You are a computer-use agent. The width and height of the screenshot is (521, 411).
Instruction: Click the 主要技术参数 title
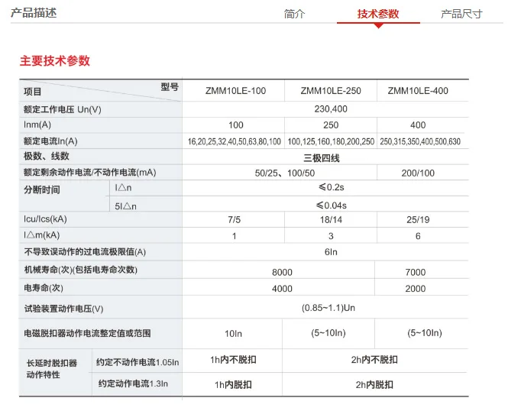click(55, 61)
